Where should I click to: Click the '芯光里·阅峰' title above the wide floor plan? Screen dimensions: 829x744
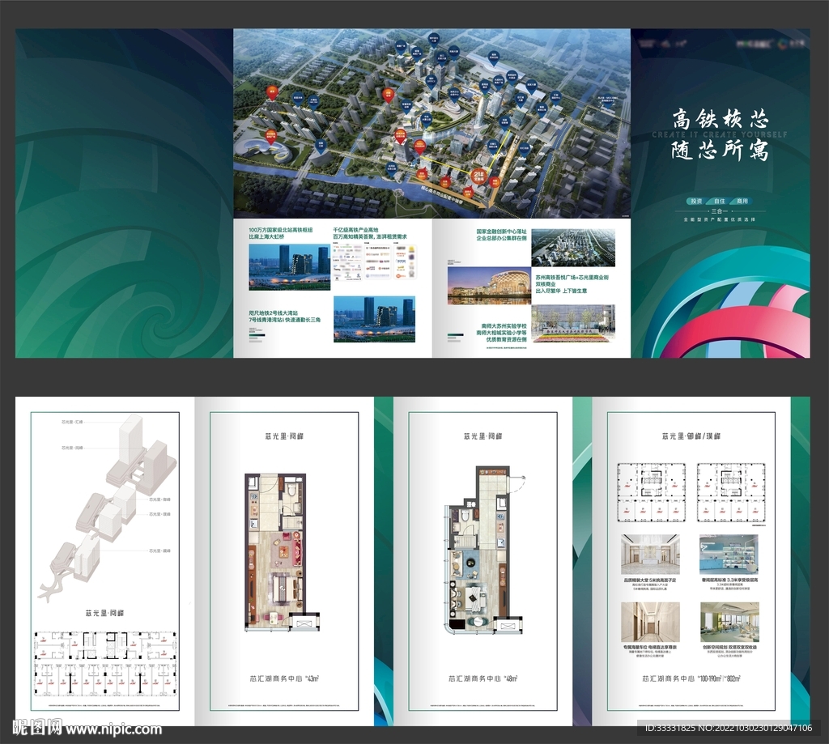click(104, 613)
